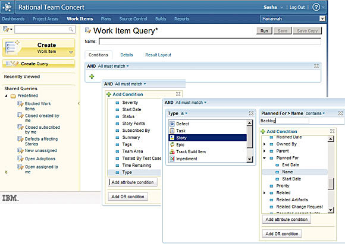Click the attribute list scroll-up arrow
This screenshot has height=244, width=345.
(331, 138)
